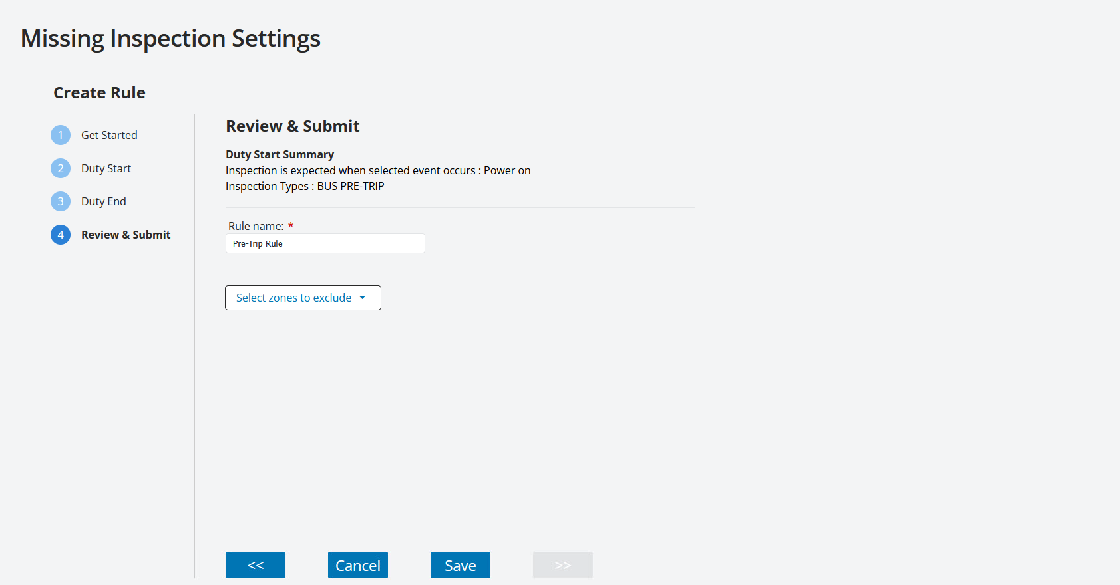Screen dimensions: 1120x585
Task: Click the text "Inspection Types : BUS PRE-TRIP"
Action: click(305, 186)
